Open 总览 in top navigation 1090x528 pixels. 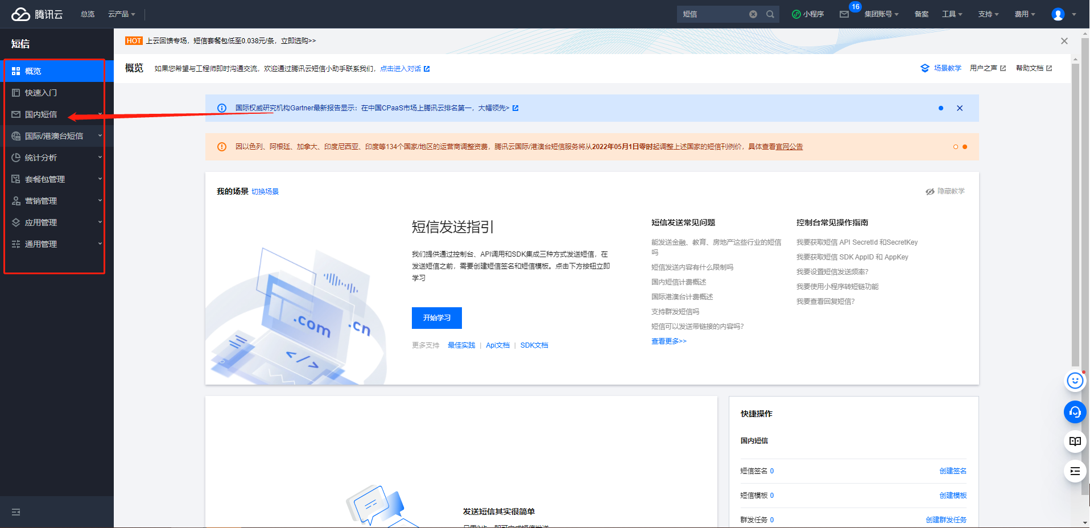(88, 14)
